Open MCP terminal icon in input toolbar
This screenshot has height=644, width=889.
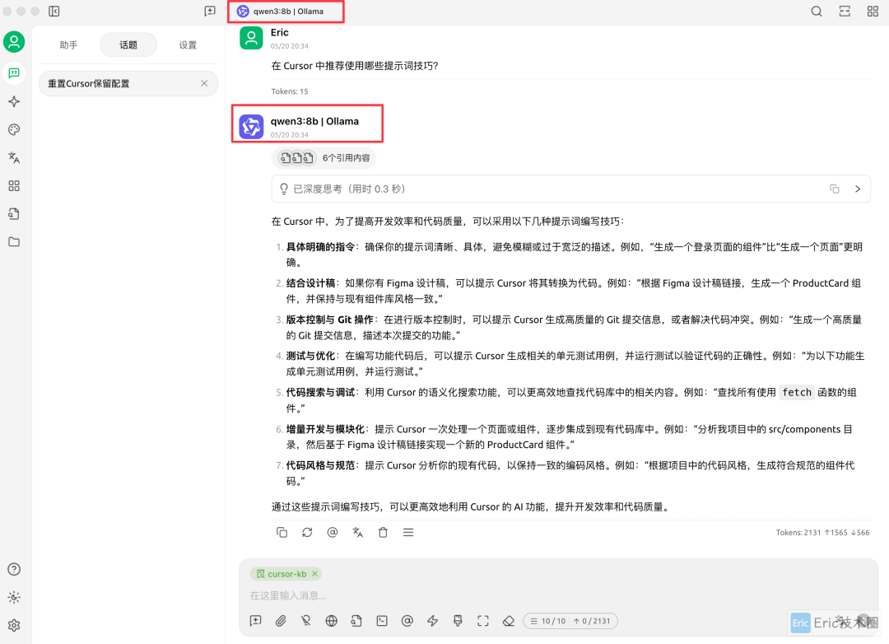(x=382, y=621)
